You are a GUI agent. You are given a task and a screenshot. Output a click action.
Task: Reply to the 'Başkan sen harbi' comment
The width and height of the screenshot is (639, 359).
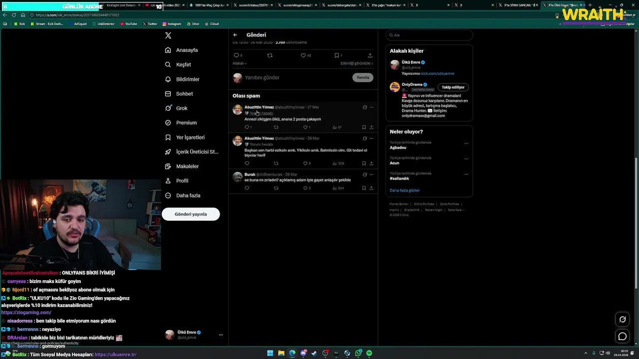pos(247,163)
